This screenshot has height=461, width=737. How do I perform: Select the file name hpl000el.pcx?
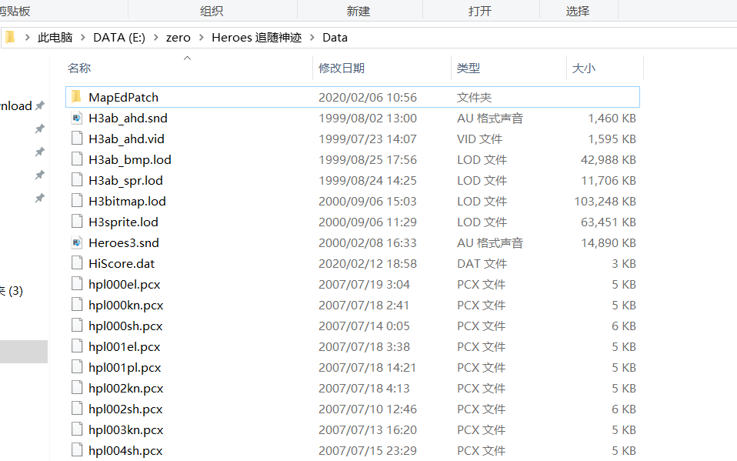tap(125, 284)
